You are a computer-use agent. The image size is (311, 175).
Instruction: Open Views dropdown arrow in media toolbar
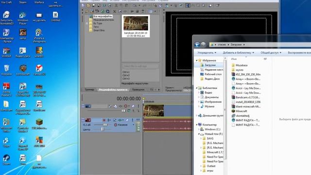click(155, 11)
